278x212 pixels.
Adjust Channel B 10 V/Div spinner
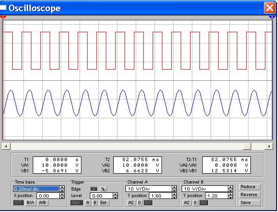(230, 189)
